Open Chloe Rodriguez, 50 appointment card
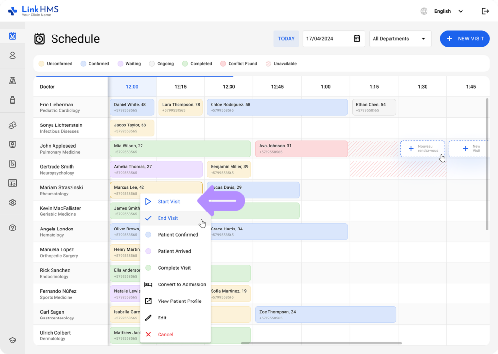498x354 pixels. click(x=277, y=107)
